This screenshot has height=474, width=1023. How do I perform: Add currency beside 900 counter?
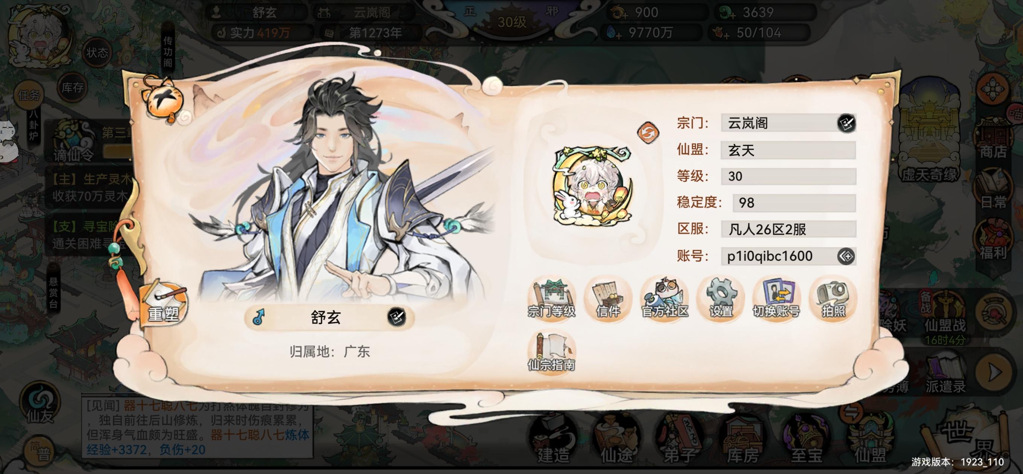pos(618,13)
